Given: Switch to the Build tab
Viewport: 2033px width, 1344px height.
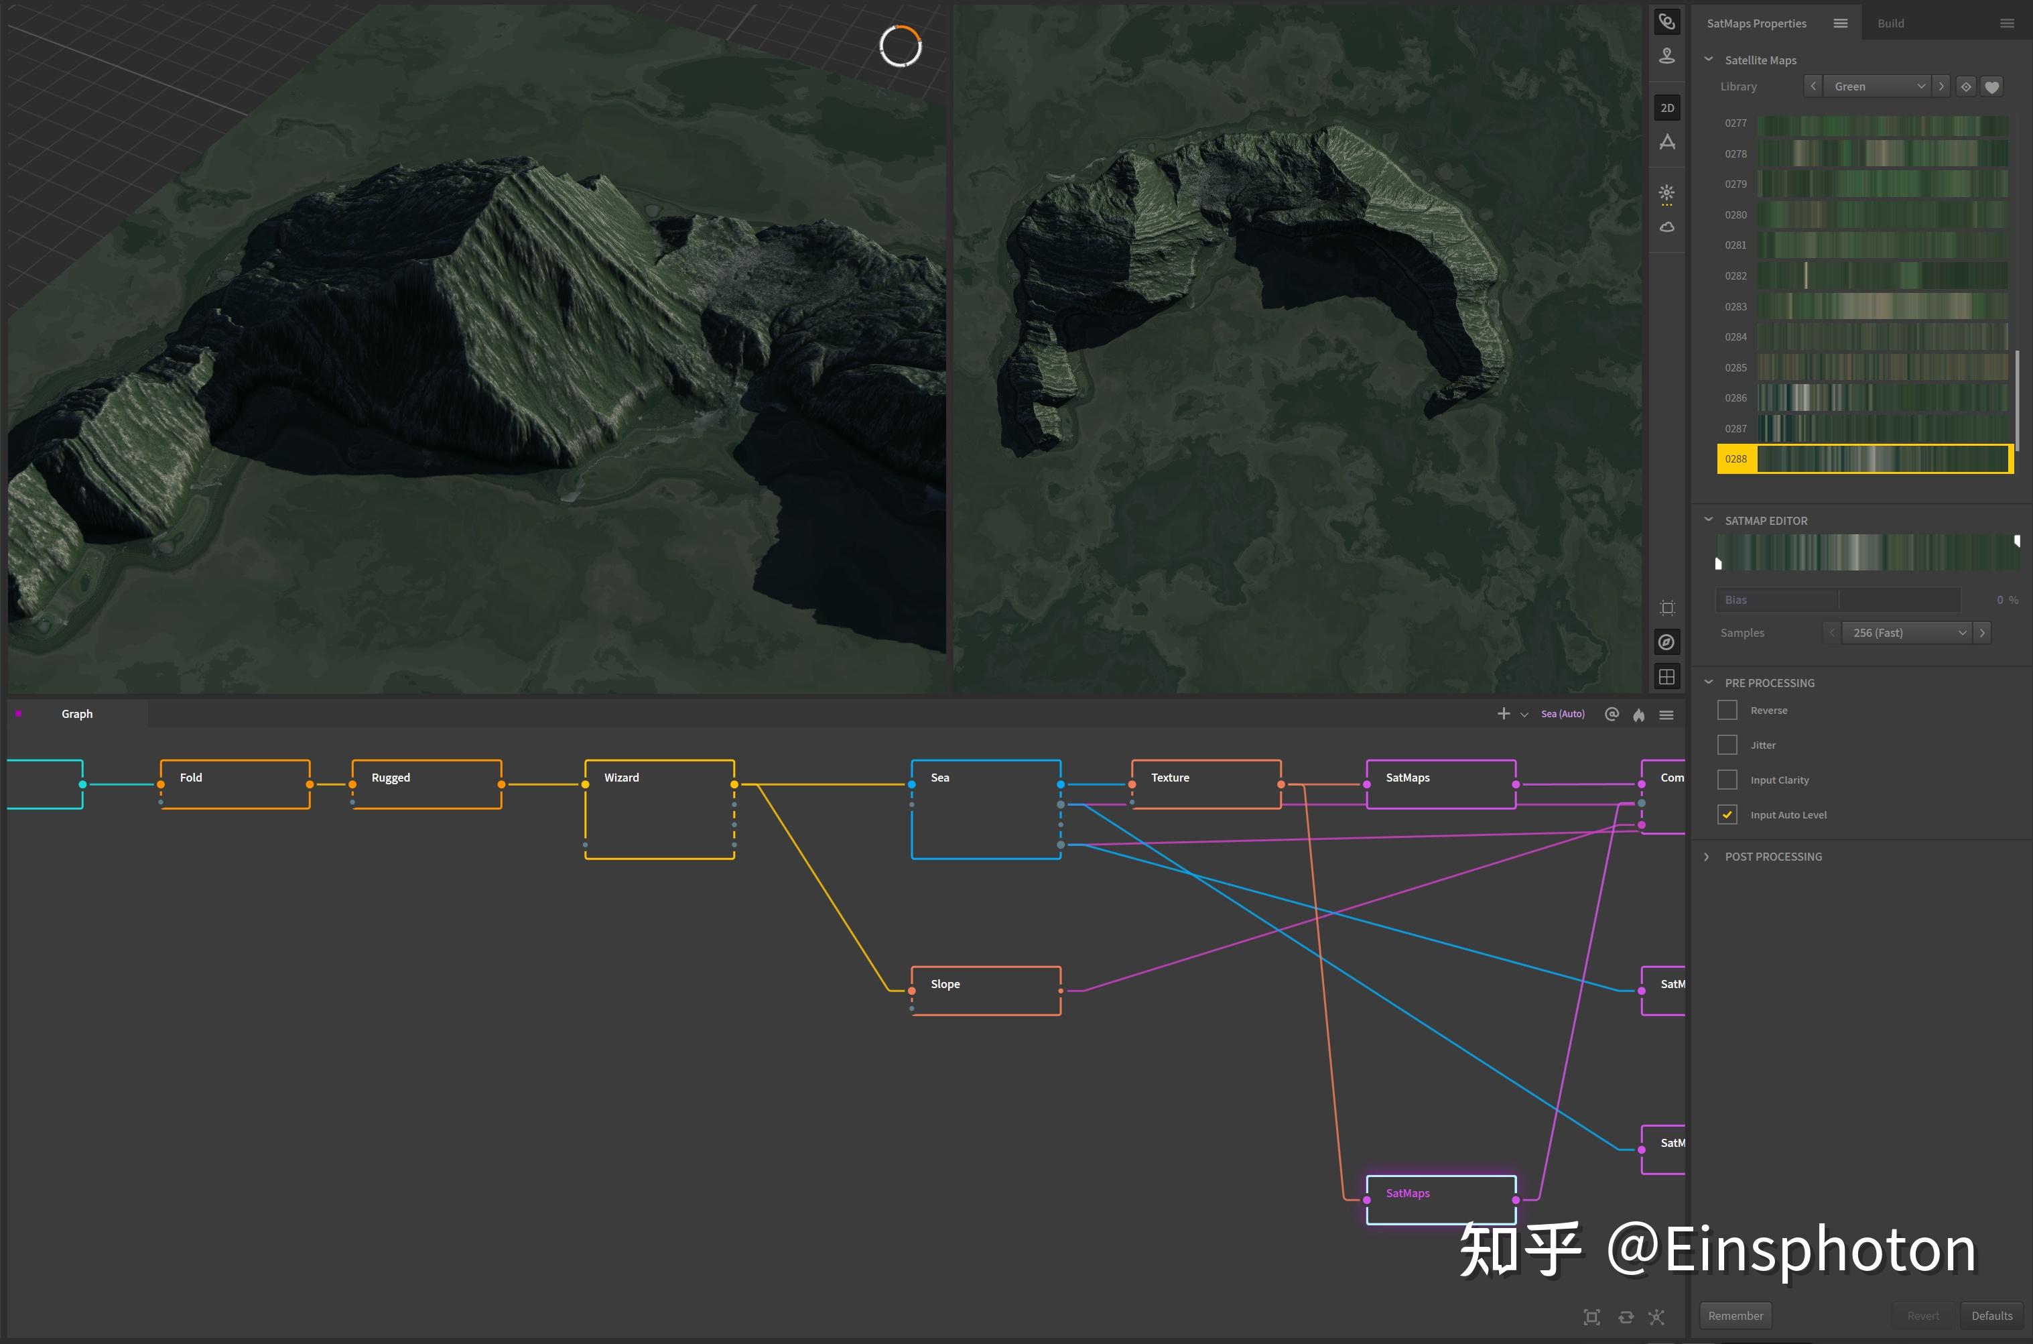Looking at the screenshot, I should click(x=1890, y=23).
